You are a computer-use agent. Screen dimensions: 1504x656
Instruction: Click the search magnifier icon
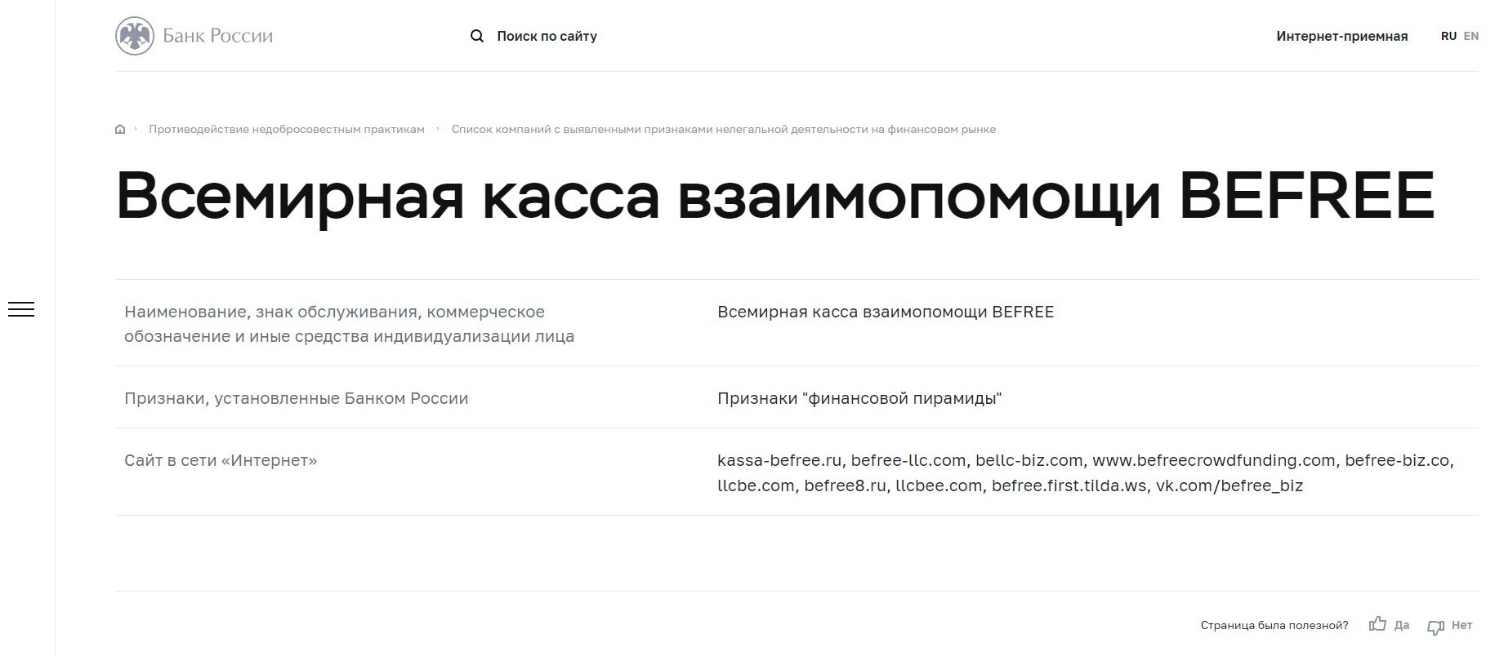pos(477,36)
